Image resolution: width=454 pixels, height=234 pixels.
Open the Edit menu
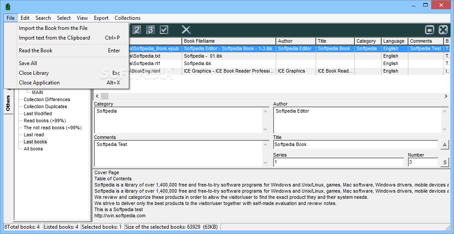[25, 18]
